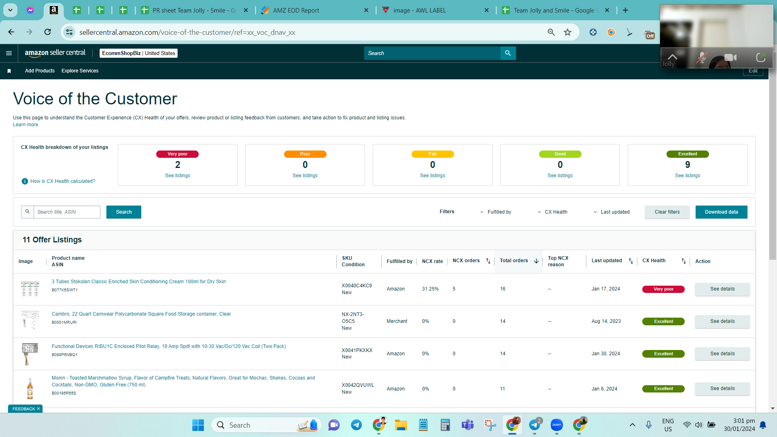Image resolution: width=777 pixels, height=437 pixels.
Task: Switch to the PR sheet Team Jolly tab
Action: 194,10
